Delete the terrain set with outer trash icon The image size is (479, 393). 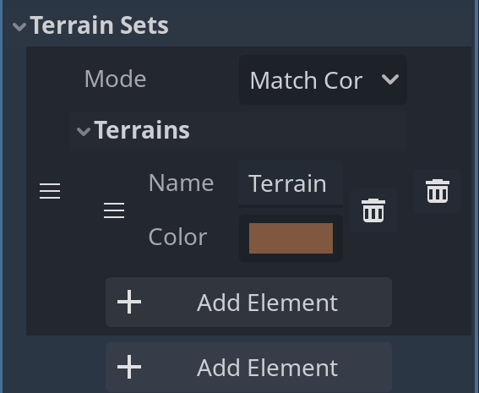click(x=438, y=191)
